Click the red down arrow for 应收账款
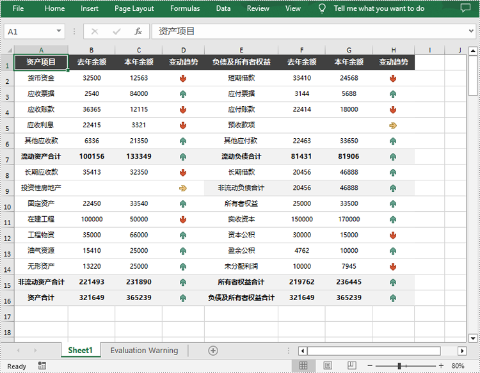480x373 pixels. pos(183,109)
